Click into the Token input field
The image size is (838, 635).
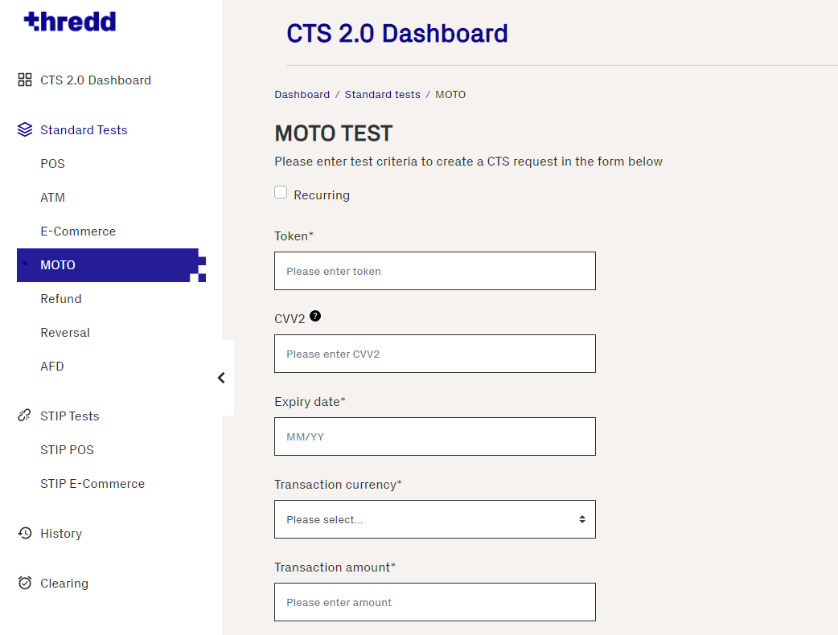(x=434, y=271)
